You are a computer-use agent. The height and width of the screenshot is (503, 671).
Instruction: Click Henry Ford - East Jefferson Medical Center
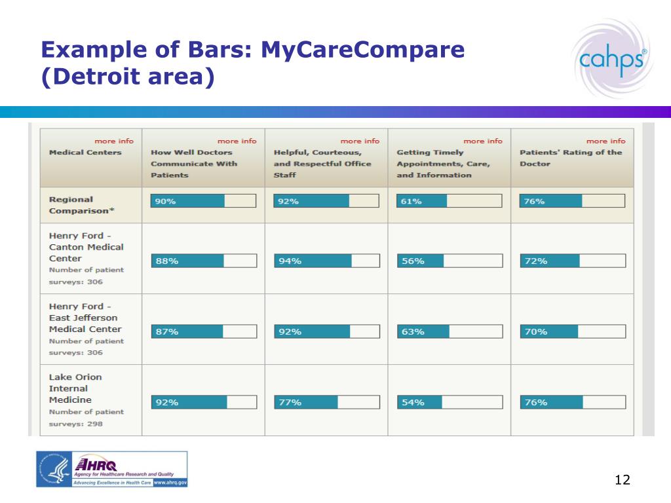[85, 318]
